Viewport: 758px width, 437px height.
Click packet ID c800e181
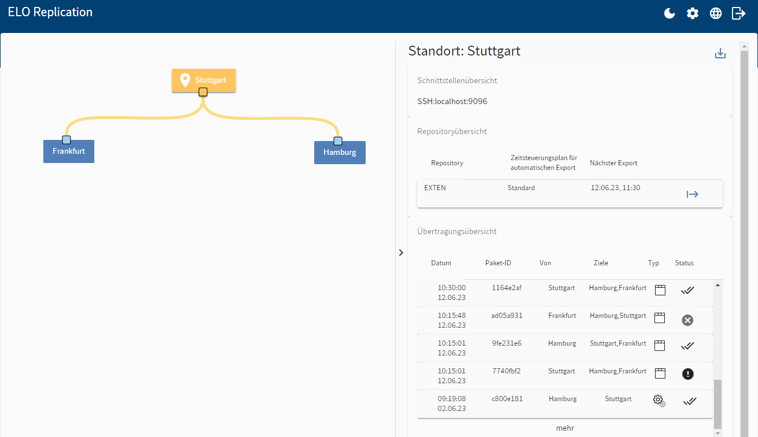pos(507,399)
